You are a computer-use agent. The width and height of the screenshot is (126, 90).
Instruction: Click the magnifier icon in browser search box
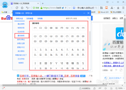tap(96, 8)
